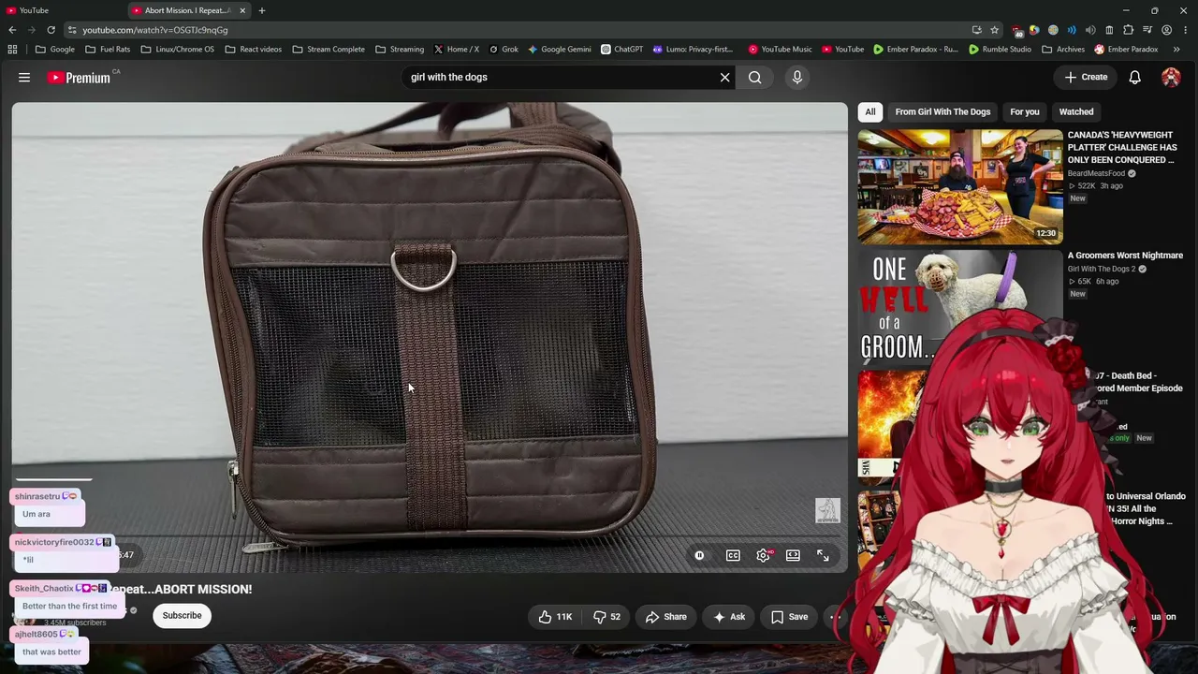Clear the search box text

(724, 78)
